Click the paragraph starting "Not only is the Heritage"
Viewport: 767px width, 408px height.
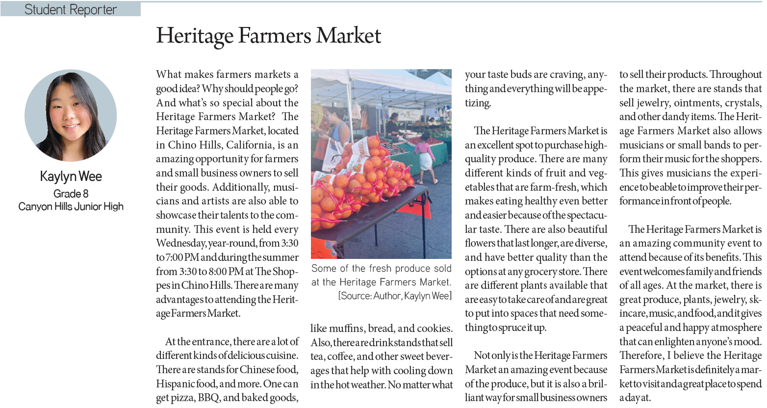(536, 376)
